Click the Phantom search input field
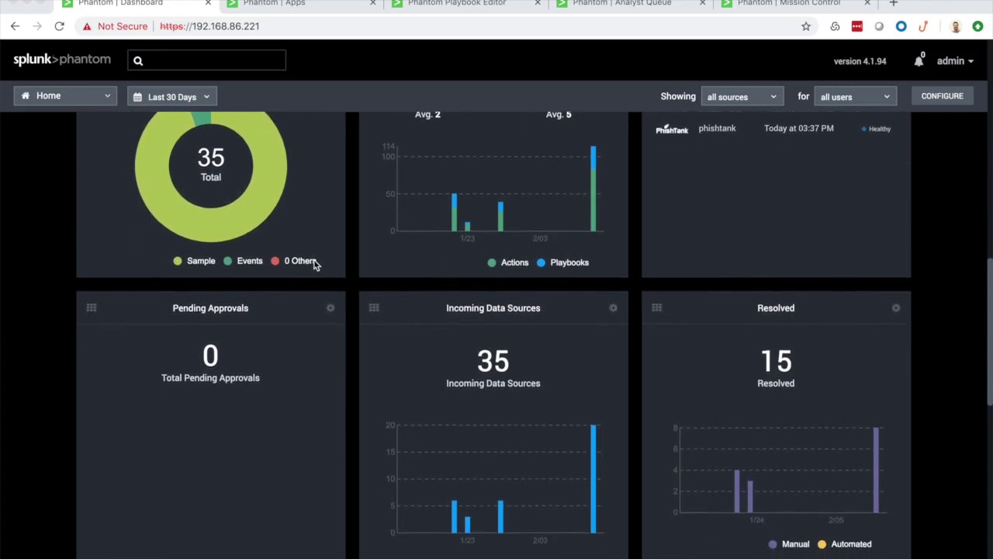The height and width of the screenshot is (559, 993). tap(207, 61)
